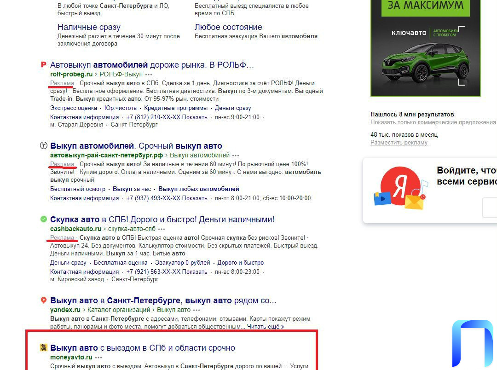Click the green checkmark favicon beside Скупка авто
The height and width of the screenshot is (370, 497).
click(x=44, y=219)
